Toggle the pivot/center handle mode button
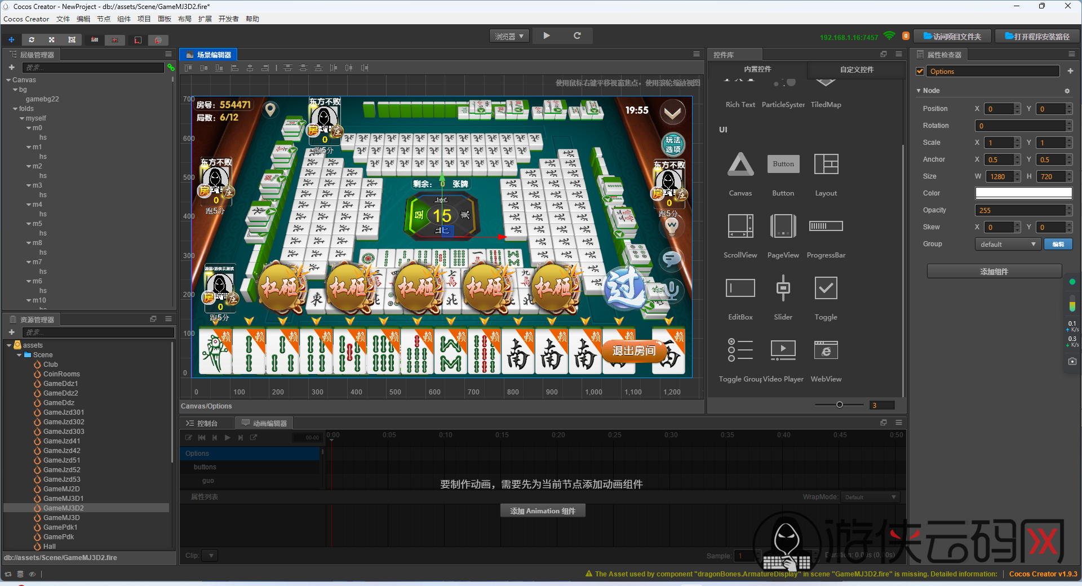Image resolution: width=1082 pixels, height=586 pixels. pos(95,39)
